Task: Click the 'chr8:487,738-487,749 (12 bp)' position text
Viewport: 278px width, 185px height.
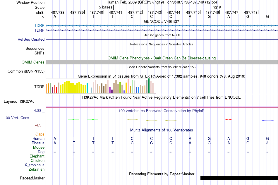Action: coord(192,2)
